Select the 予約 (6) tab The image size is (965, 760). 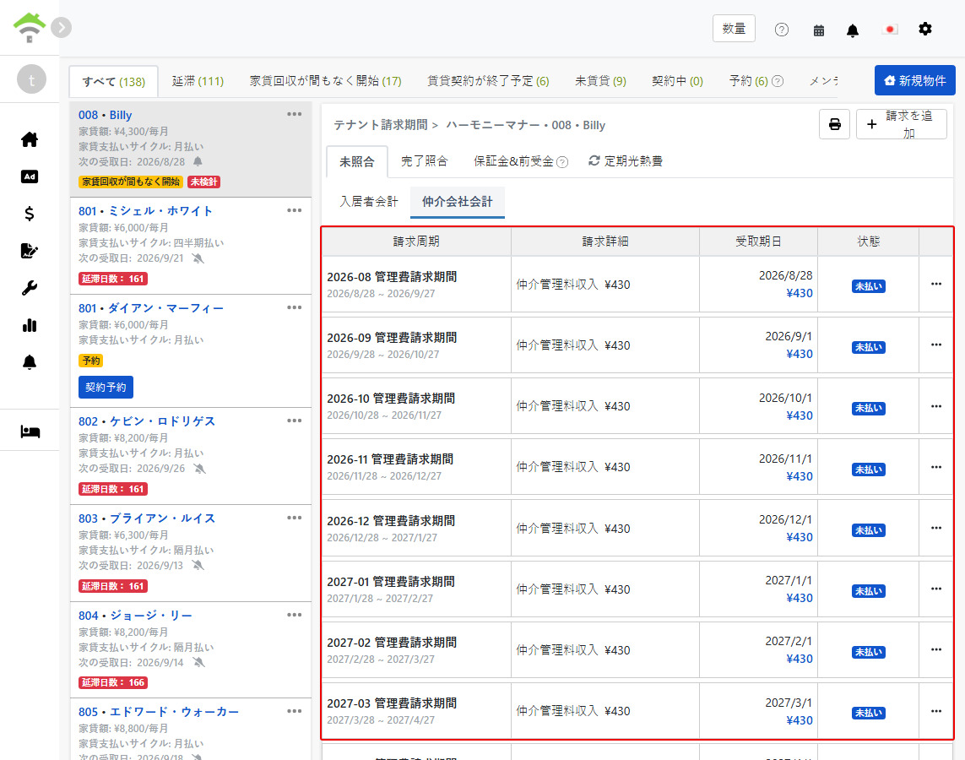tap(748, 81)
